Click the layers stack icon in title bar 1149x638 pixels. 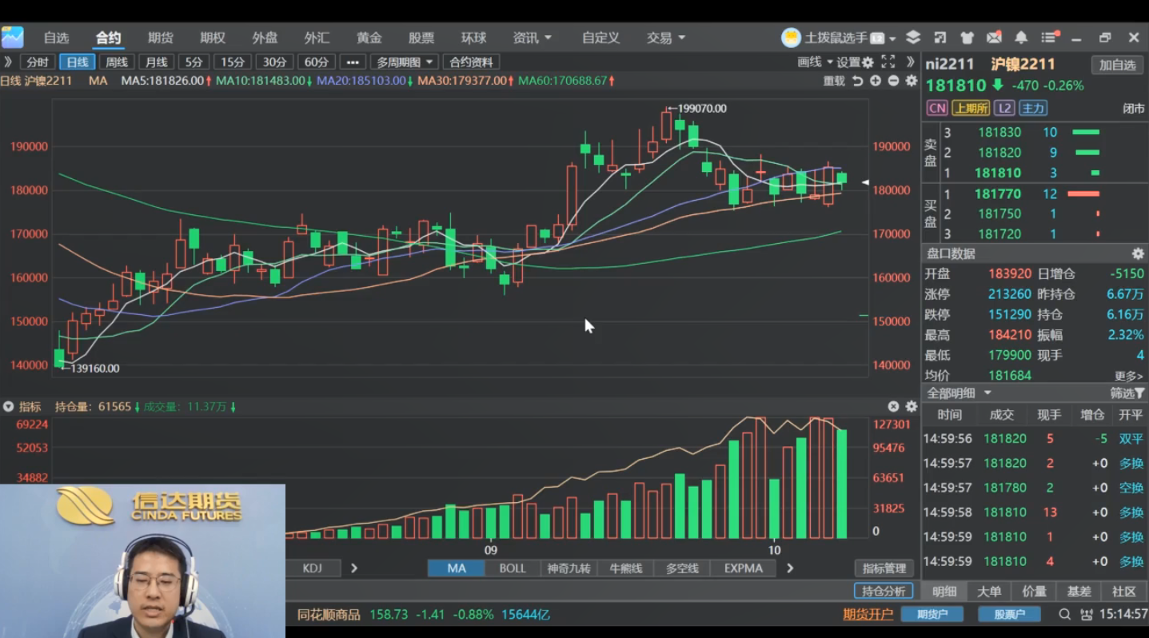pos(913,38)
